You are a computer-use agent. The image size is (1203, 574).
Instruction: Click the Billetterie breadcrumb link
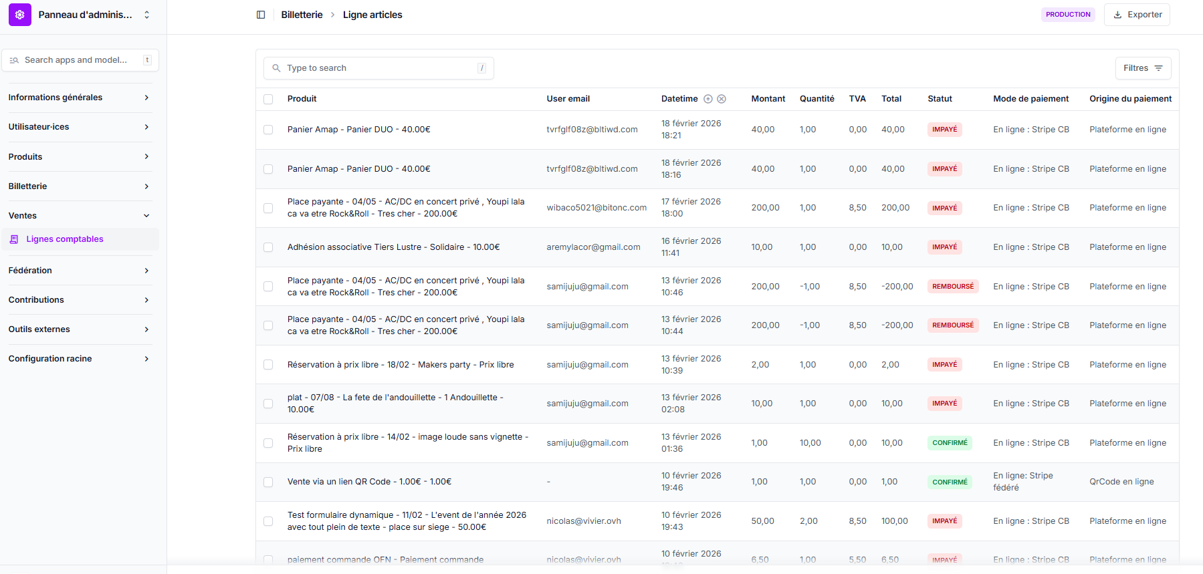302,15
